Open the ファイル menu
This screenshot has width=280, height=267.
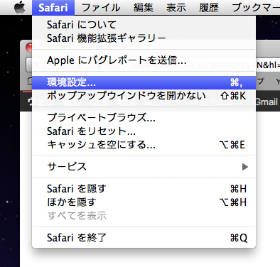pyautogui.click(x=101, y=8)
